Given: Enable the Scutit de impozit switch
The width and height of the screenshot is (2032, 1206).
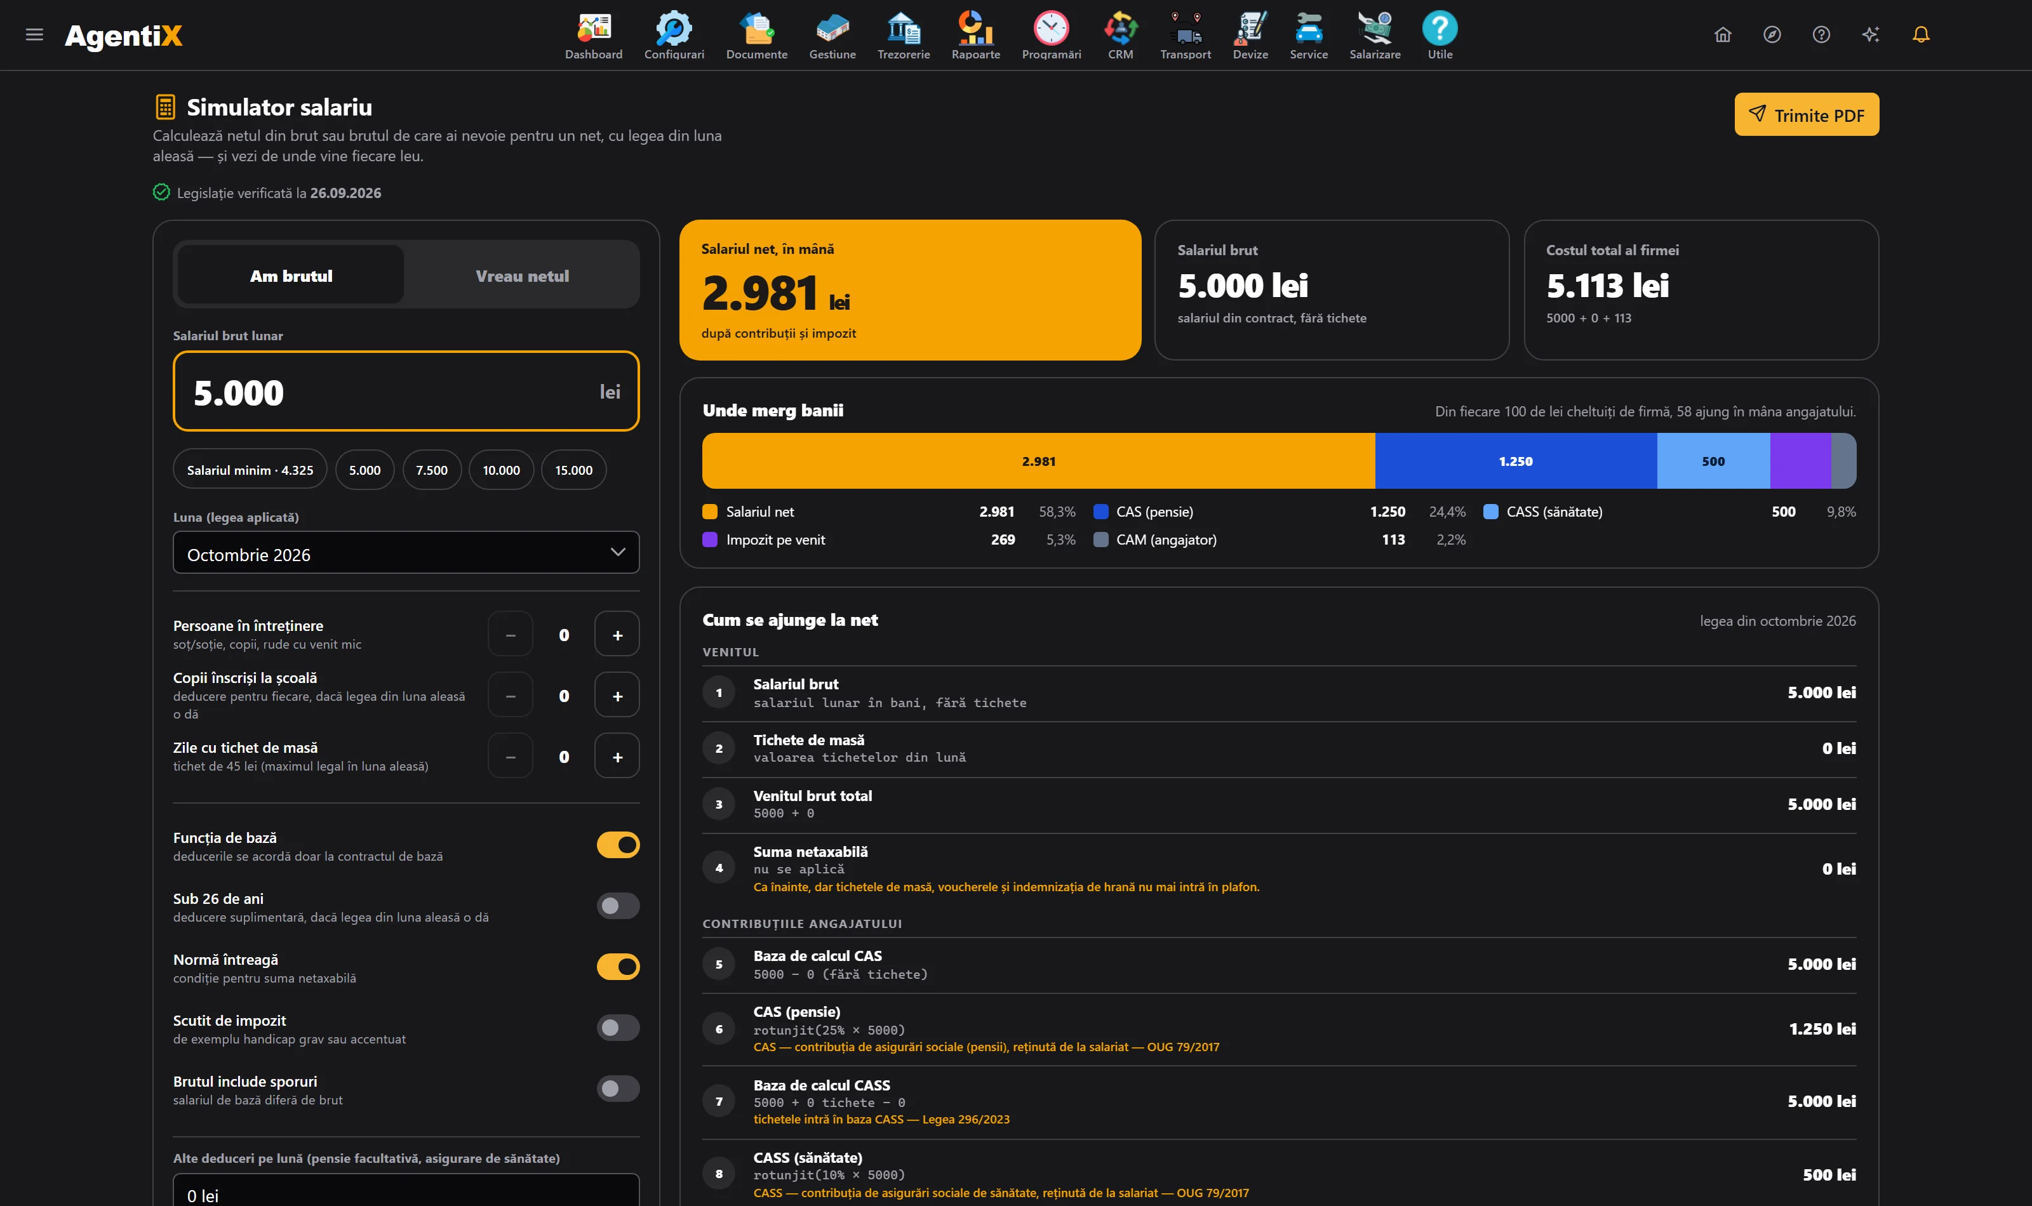Looking at the screenshot, I should coord(618,1028).
